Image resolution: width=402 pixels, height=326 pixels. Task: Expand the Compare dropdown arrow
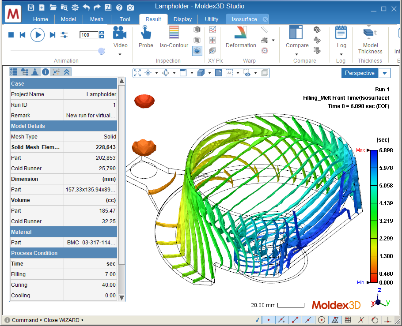coord(296,54)
